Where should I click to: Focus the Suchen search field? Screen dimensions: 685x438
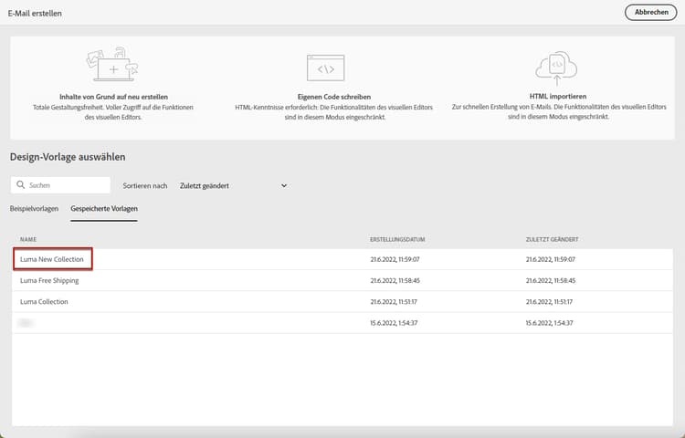click(x=60, y=185)
